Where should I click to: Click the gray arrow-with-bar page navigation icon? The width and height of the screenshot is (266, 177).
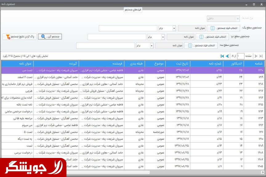[x=261, y=56]
